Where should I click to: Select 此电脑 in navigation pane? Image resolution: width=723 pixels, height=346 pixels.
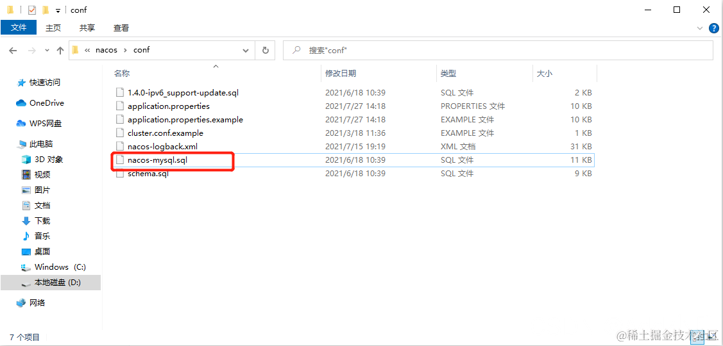pyautogui.click(x=41, y=144)
